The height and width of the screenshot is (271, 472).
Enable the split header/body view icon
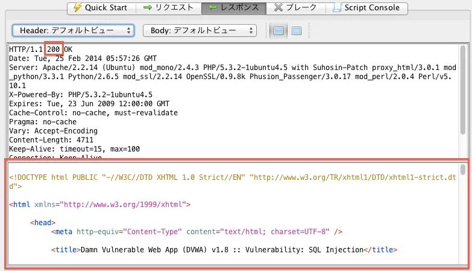click(x=278, y=31)
